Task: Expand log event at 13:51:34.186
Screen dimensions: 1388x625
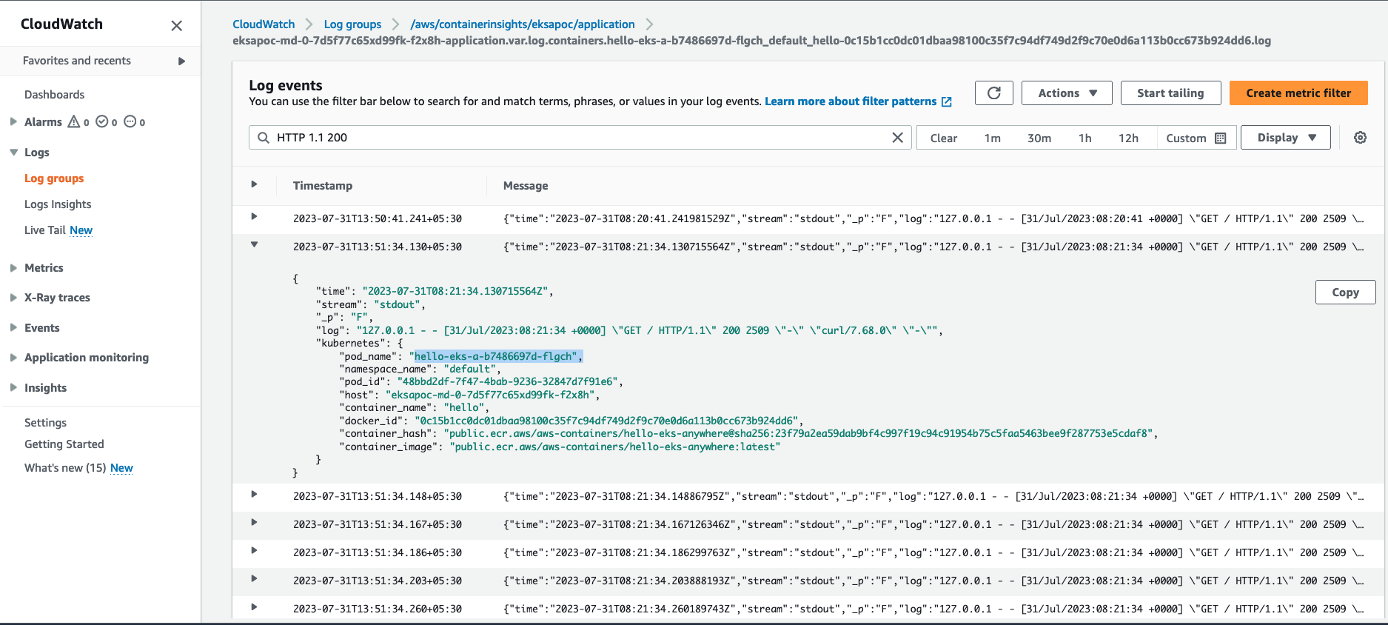Action: pos(254,550)
